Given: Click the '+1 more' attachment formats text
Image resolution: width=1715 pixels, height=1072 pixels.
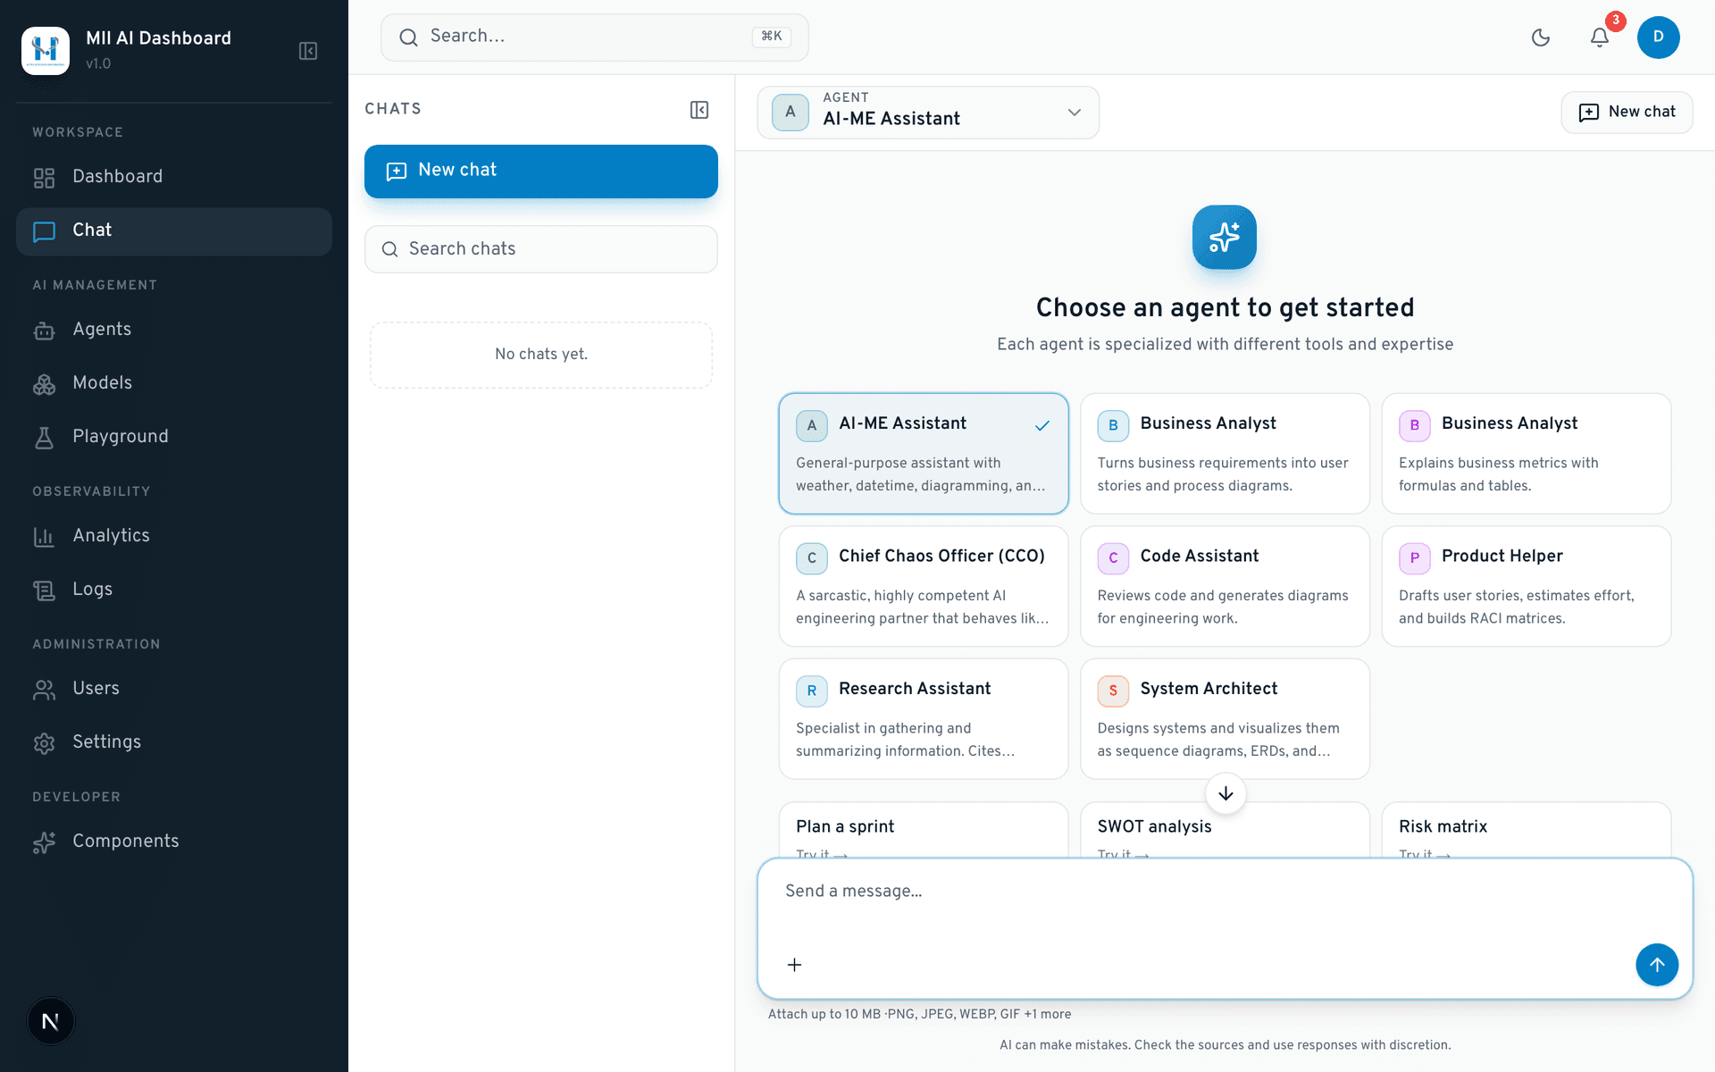Looking at the screenshot, I should (x=1048, y=1015).
